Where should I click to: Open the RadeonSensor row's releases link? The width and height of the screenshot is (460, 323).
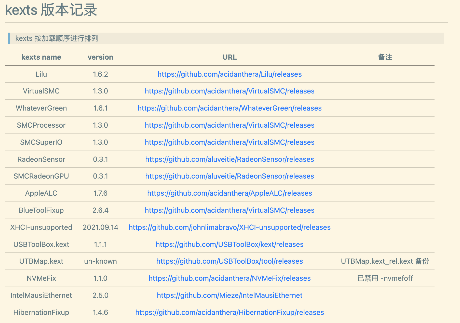pyautogui.click(x=229, y=159)
